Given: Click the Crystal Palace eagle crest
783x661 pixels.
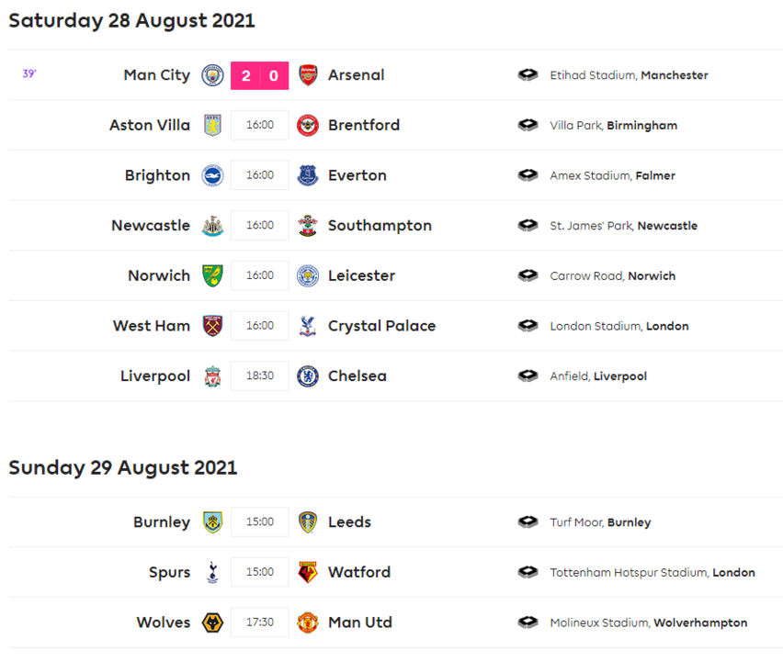Looking at the screenshot, I should (308, 326).
